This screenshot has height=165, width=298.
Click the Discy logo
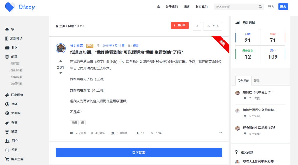20,7
